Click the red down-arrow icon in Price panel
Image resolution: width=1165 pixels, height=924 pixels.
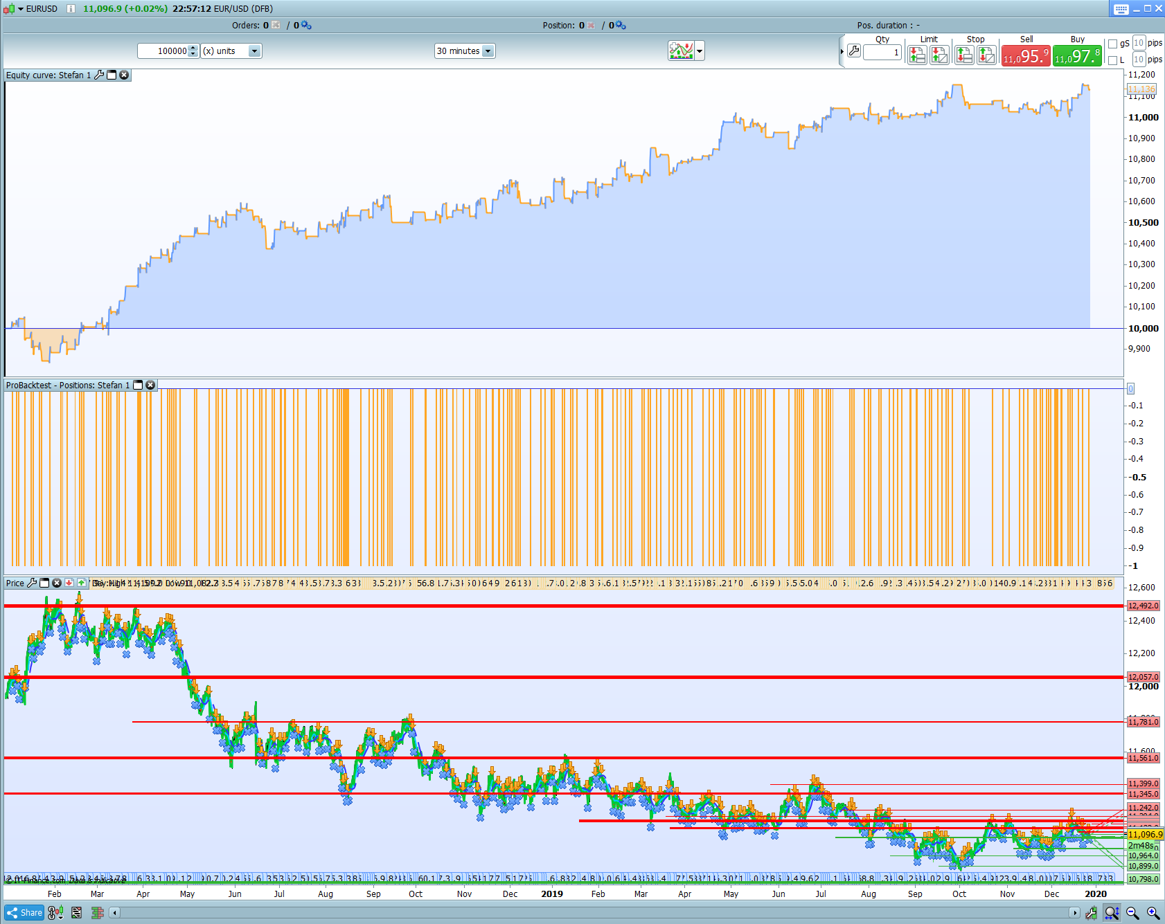pos(69,583)
